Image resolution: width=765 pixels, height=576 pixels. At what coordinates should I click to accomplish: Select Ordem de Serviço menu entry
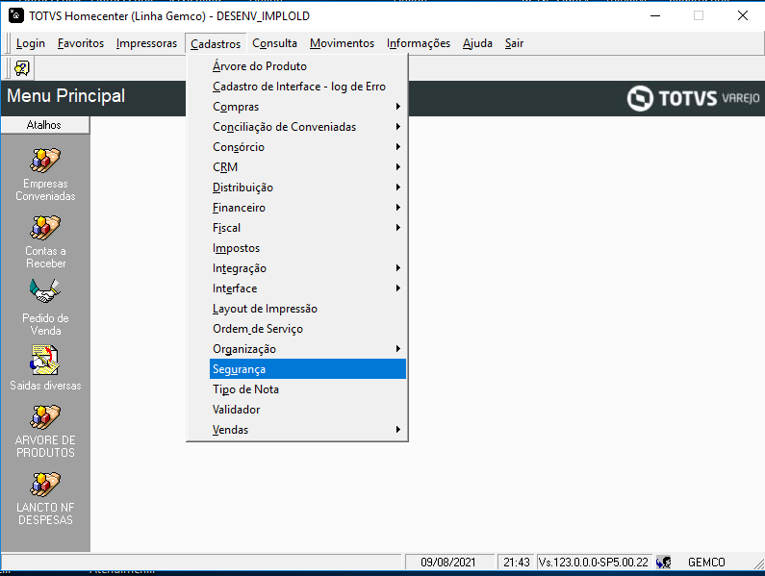pyautogui.click(x=308, y=329)
